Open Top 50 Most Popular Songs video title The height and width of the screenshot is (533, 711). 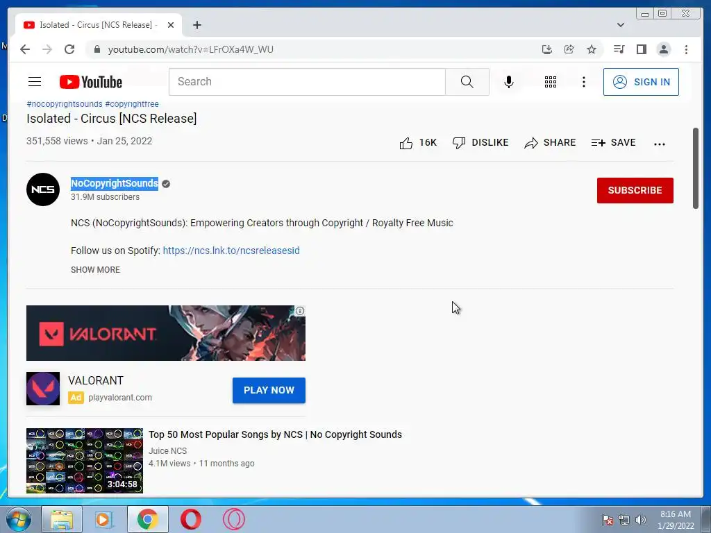pyautogui.click(x=275, y=434)
